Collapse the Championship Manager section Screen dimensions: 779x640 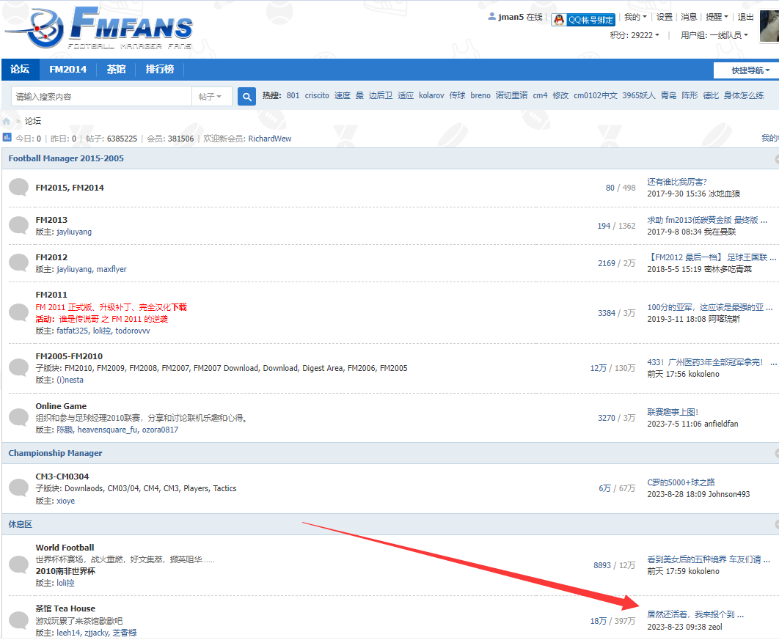pyautogui.click(x=777, y=453)
